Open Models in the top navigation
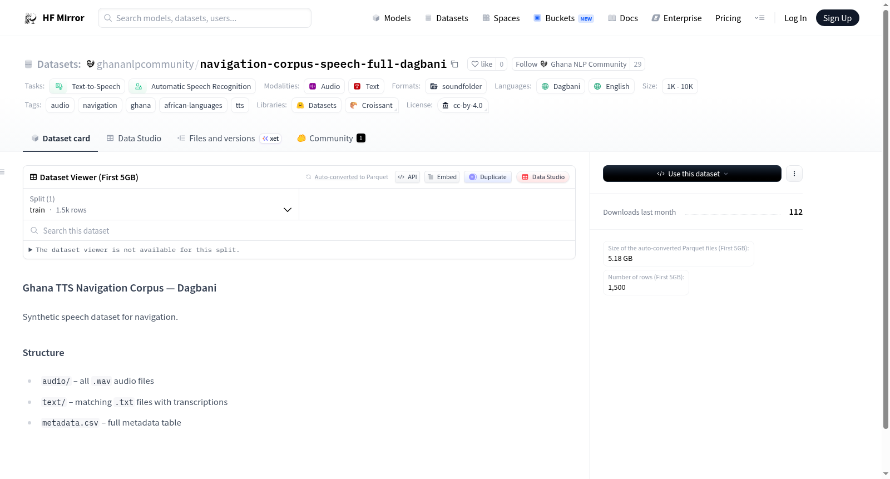 pos(392,18)
